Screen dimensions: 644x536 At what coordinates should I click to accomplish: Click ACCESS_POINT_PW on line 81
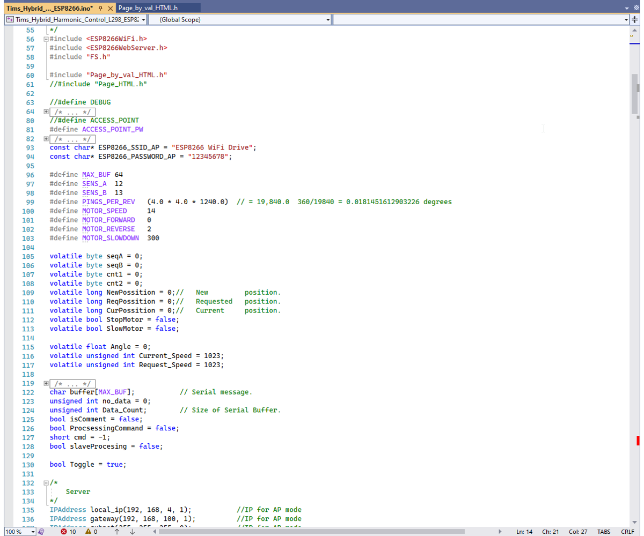[x=113, y=130]
